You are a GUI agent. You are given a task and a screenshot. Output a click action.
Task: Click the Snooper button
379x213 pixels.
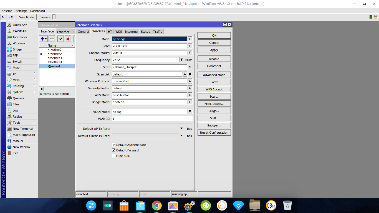[x=214, y=125]
